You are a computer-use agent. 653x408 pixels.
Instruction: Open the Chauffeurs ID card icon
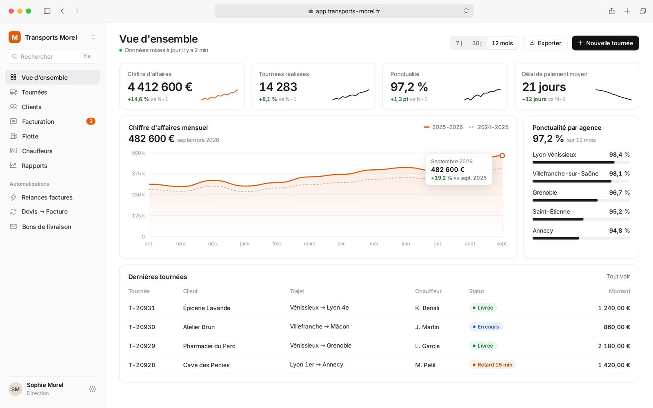tap(13, 151)
